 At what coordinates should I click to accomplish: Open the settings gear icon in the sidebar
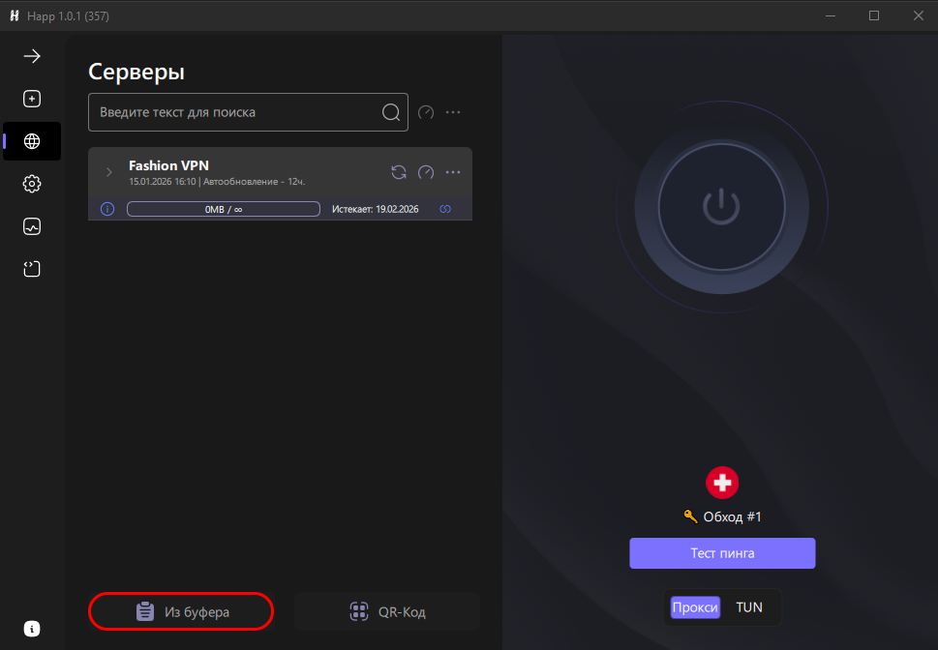tap(32, 184)
